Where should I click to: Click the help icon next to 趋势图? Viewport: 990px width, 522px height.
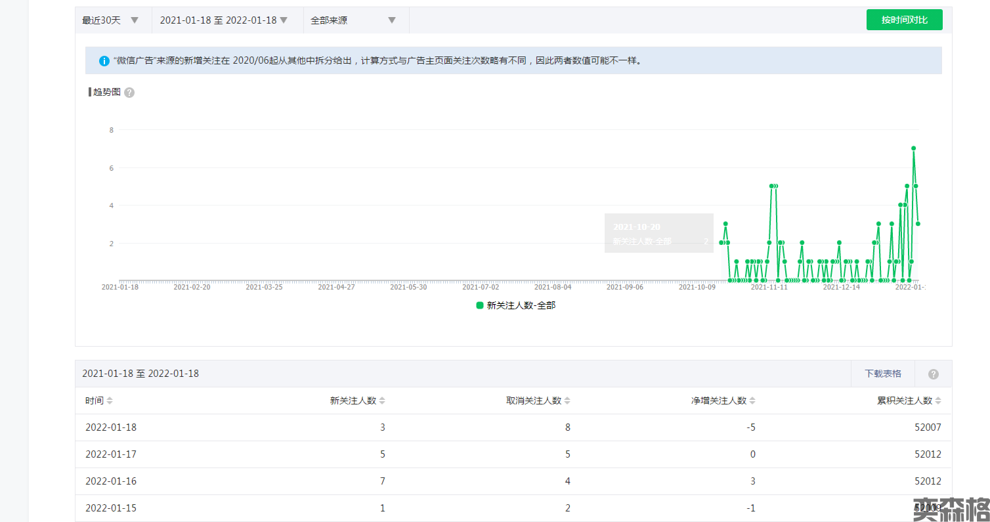(129, 93)
